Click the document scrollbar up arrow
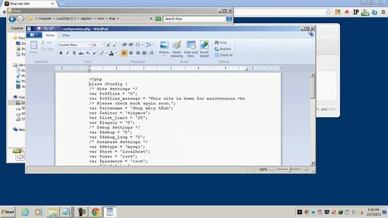This screenshot has width=388, height=218. click(x=313, y=75)
